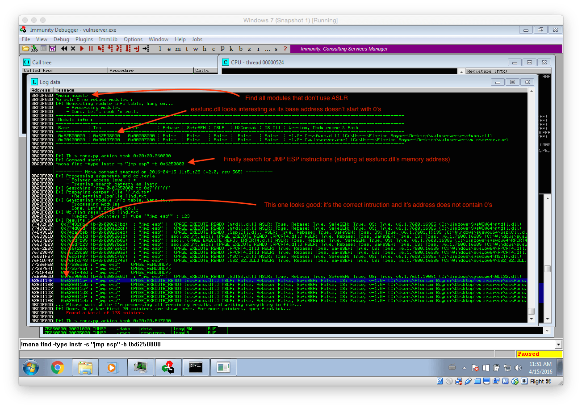
Task: Click the Log data scrollbar down arrow
Action: coord(531,319)
